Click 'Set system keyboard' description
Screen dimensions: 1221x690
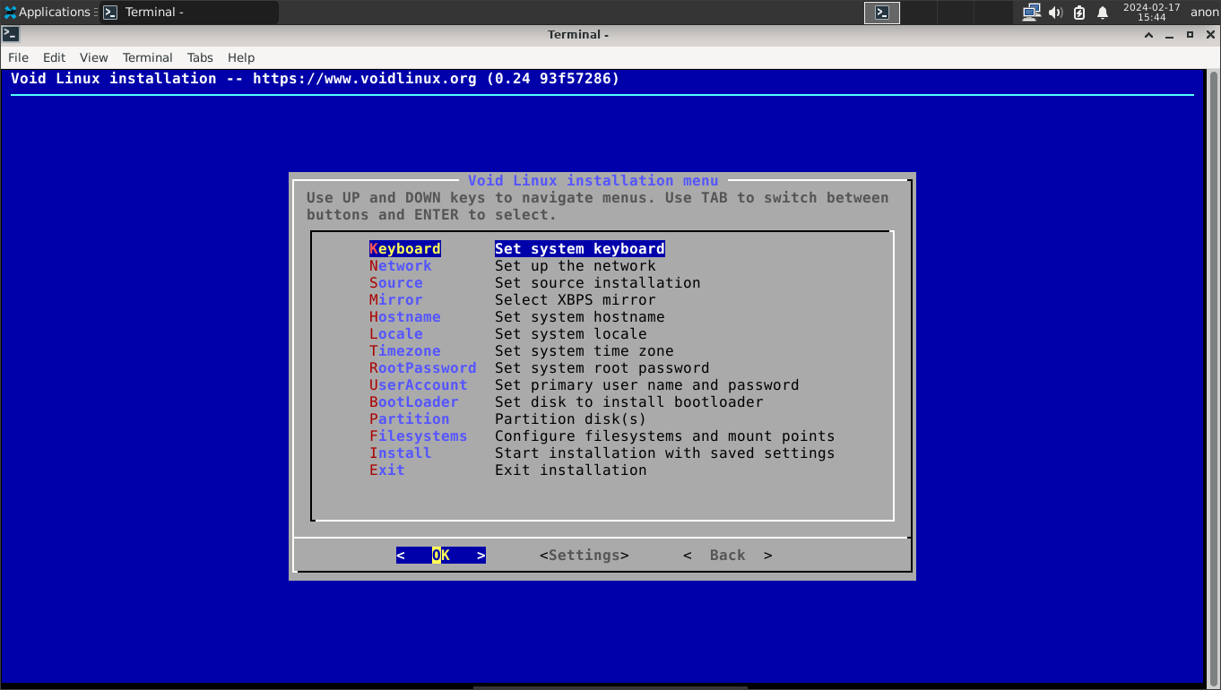580,249
